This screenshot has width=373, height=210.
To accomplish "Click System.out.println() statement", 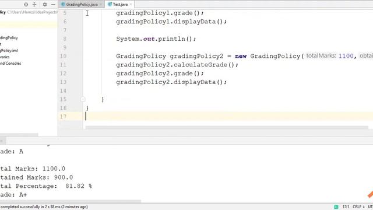I will tap(156, 39).
